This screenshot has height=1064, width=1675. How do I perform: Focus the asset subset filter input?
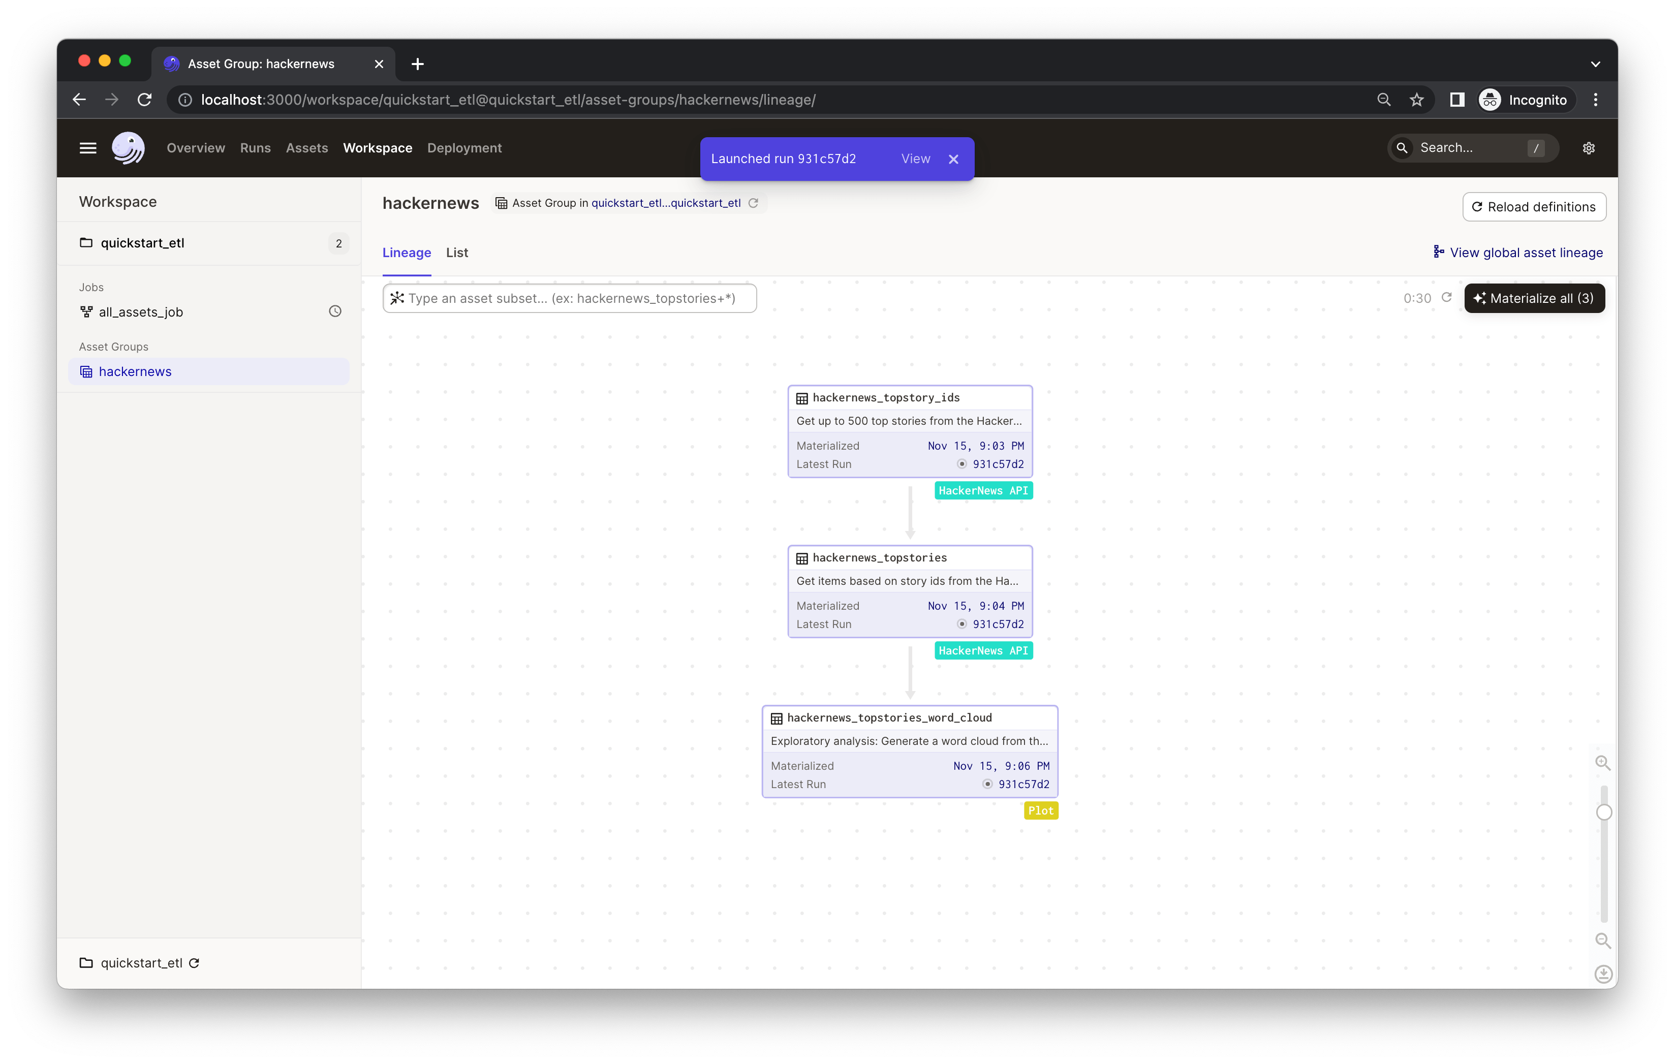coord(570,298)
